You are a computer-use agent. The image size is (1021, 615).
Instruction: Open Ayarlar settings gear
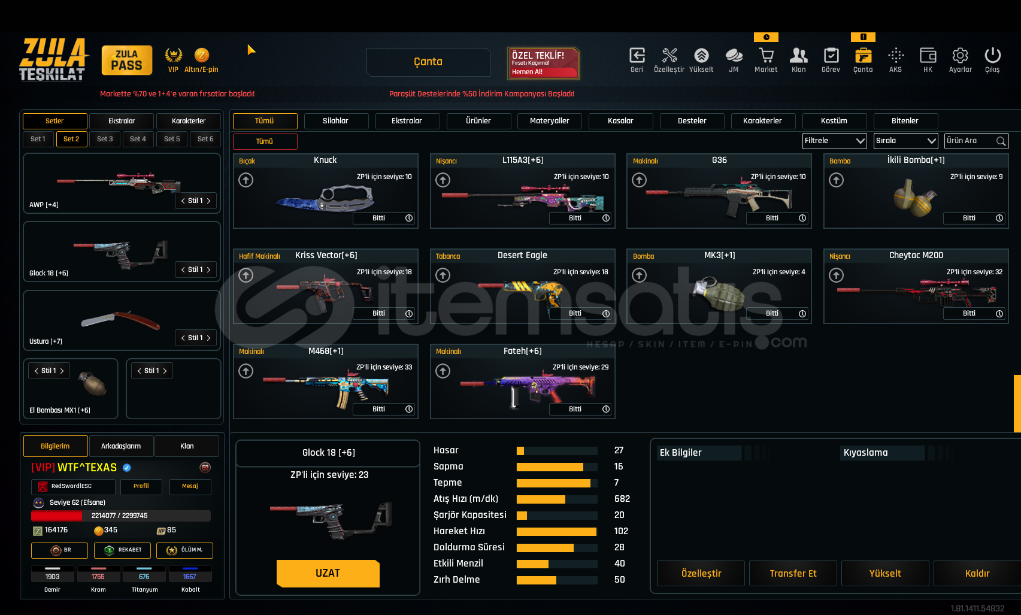(x=960, y=56)
